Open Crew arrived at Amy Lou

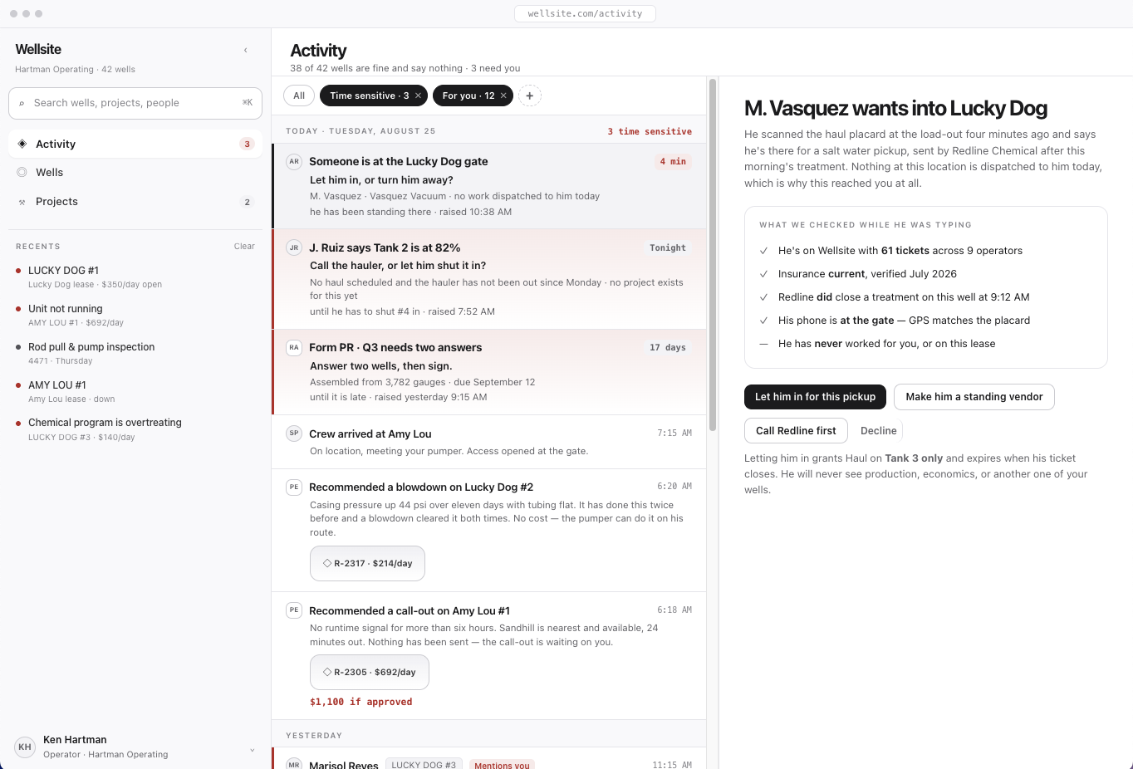[489, 442]
